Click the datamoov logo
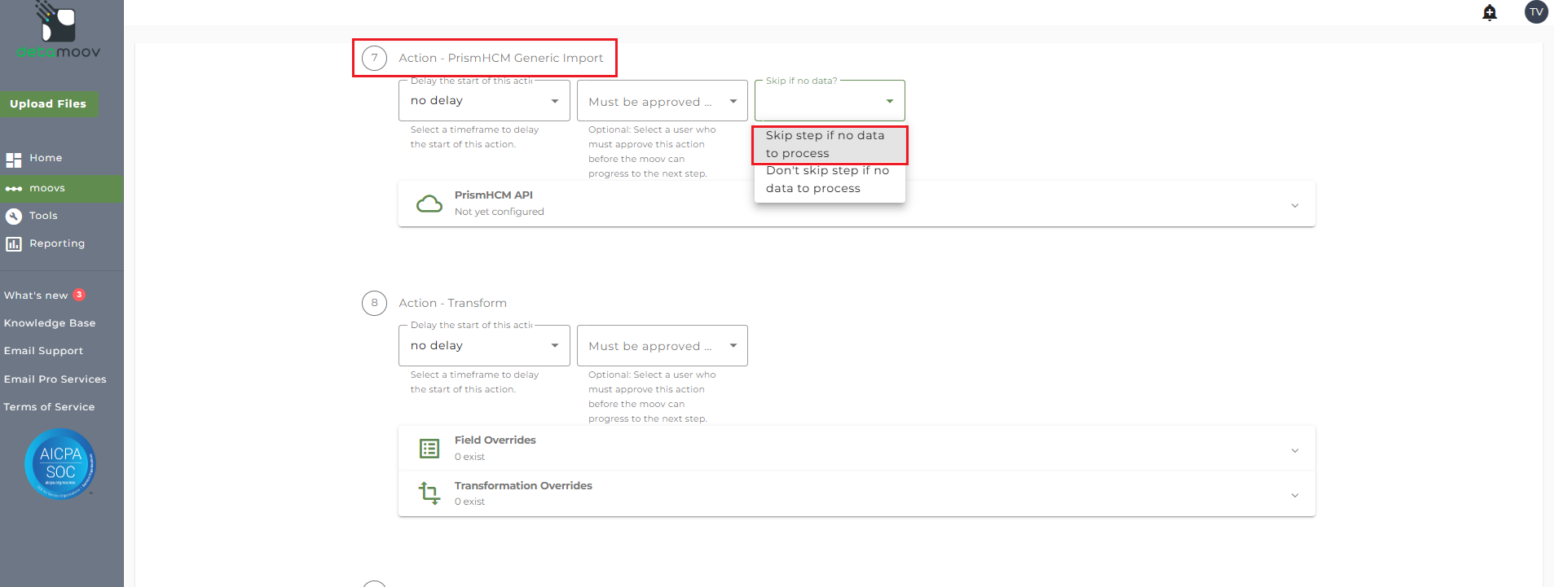The width and height of the screenshot is (1554, 587). pyautogui.click(x=59, y=30)
